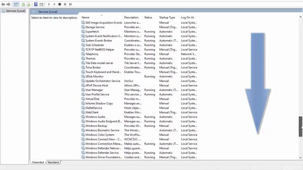303x170 pixels.
Task: Click the Back arrow in the toolbar
Action: pyautogui.click(x=3, y=4)
